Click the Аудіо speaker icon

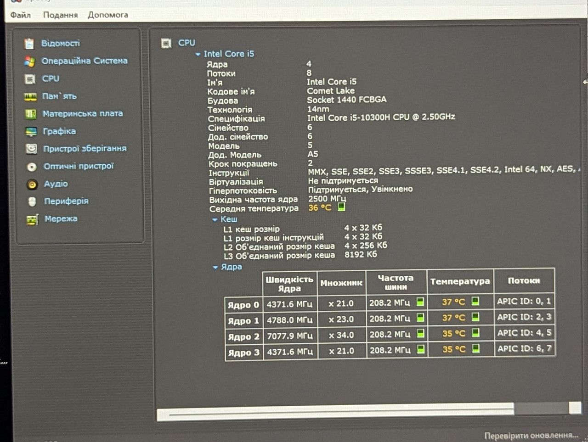32,184
